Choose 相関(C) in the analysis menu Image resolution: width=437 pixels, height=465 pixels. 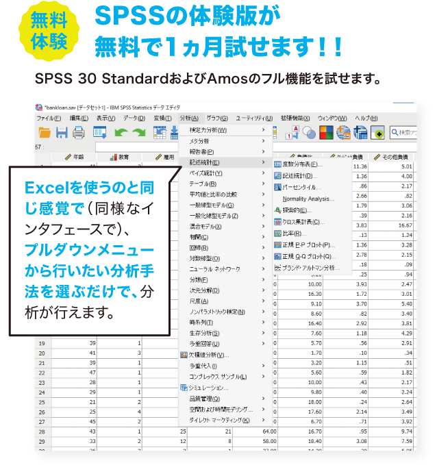click(225, 237)
